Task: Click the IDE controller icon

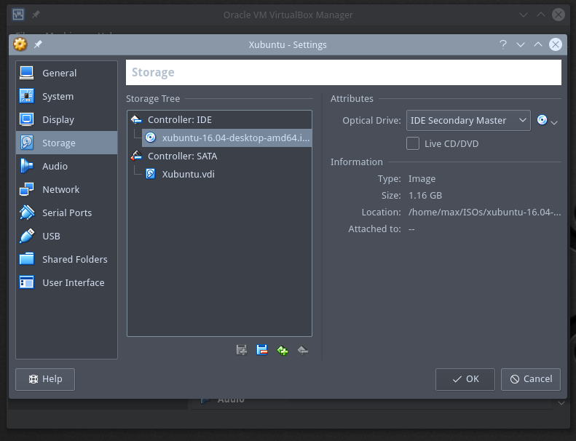Action: (136, 119)
